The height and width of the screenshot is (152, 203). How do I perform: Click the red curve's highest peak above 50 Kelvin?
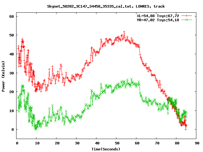[x=124, y=32]
